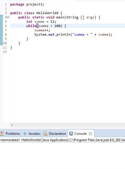125x169 pixels.
Task: Click line number 1 in the gutter
Action: [6, 4]
